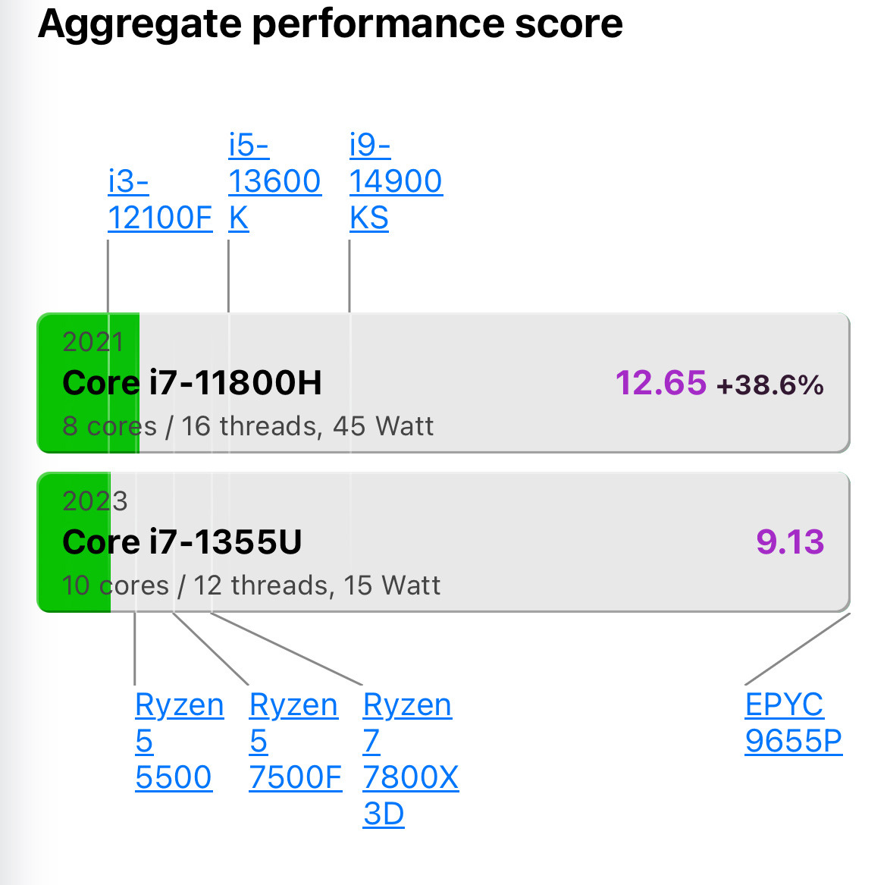887x885 pixels.
Task: Click the Aggregate performance score heading
Action: coord(331,24)
